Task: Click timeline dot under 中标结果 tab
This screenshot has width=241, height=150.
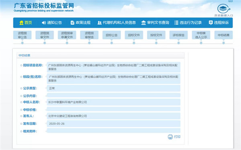Action: 223,43
